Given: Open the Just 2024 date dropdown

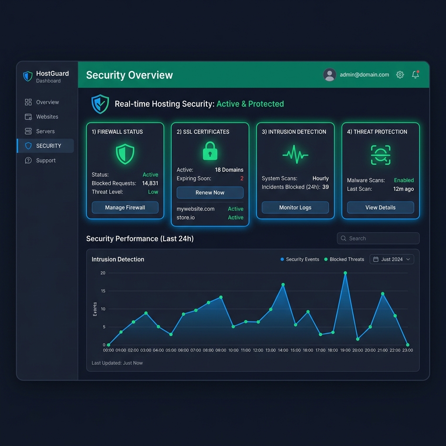Looking at the screenshot, I should [392, 259].
